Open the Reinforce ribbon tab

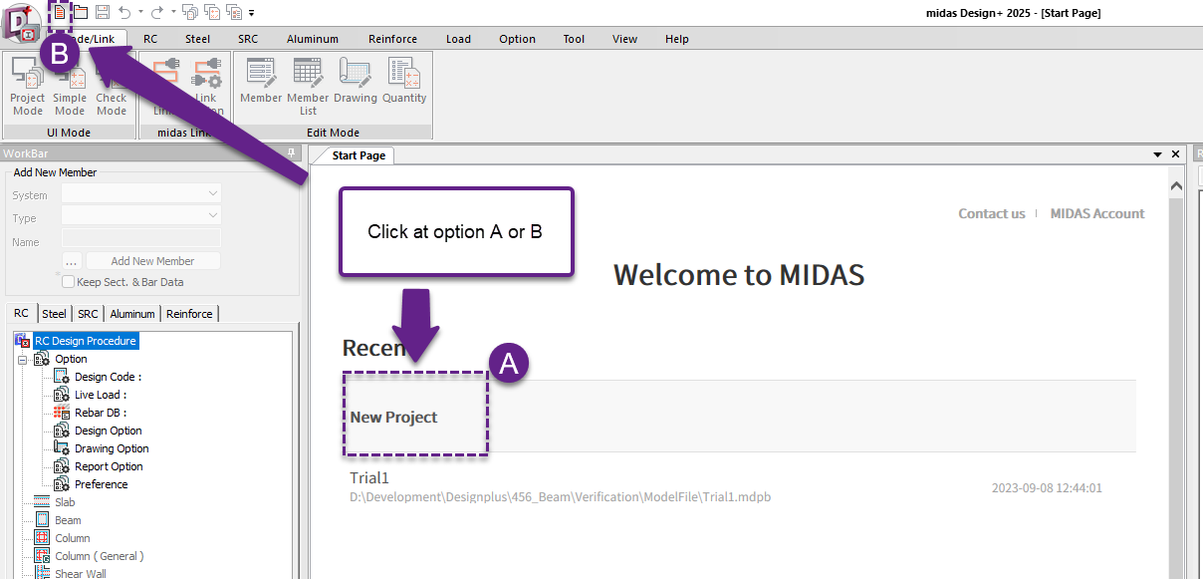pyautogui.click(x=392, y=39)
